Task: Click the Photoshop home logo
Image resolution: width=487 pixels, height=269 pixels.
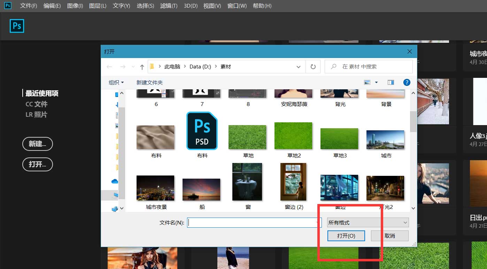Action: (17, 26)
